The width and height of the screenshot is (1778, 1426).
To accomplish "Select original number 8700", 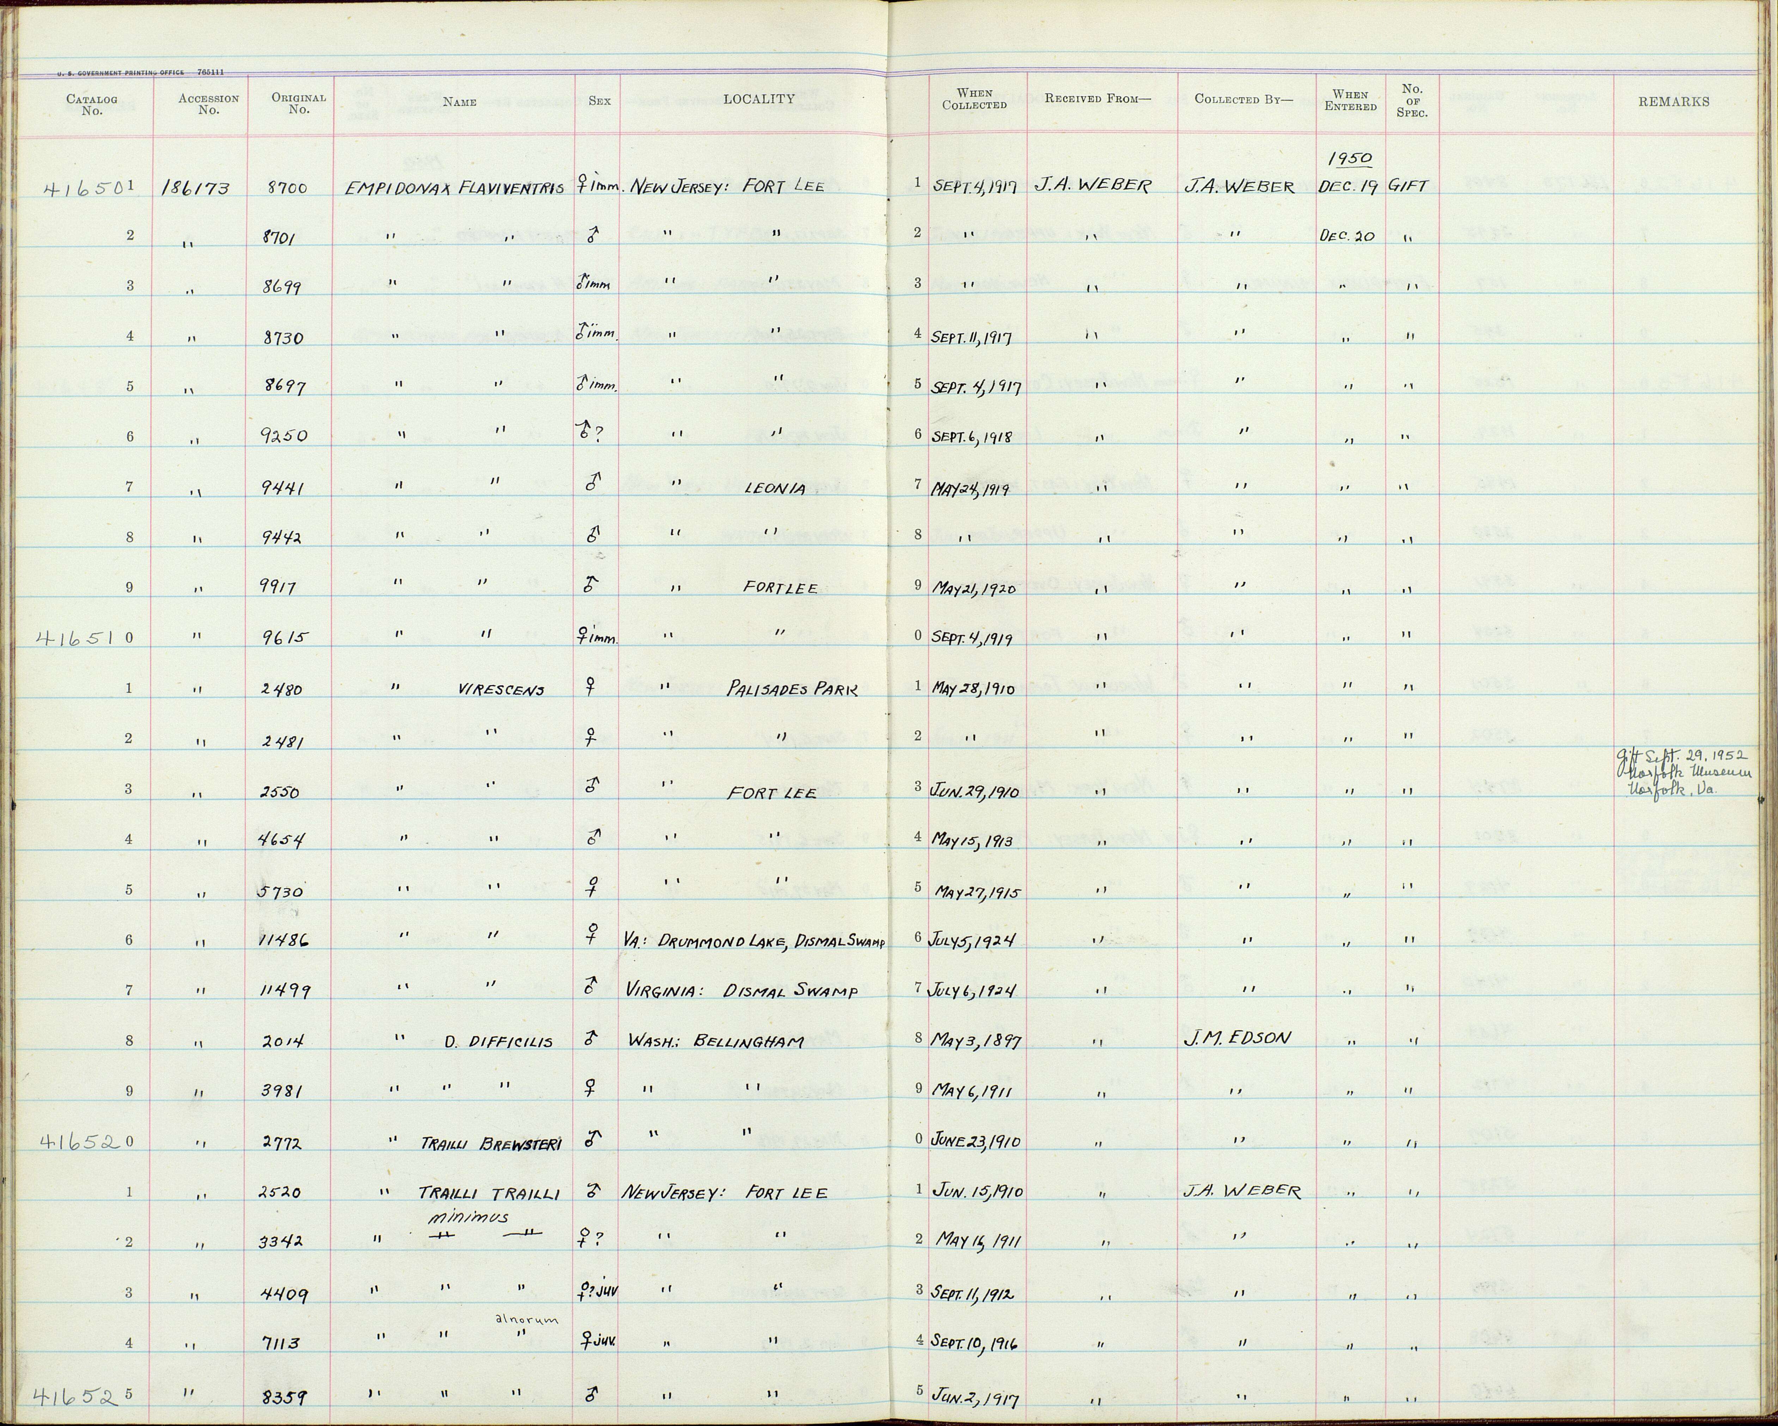I will pyautogui.click(x=287, y=188).
